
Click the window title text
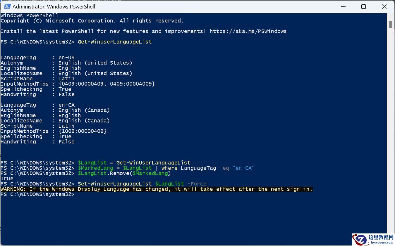(x=54, y=6)
